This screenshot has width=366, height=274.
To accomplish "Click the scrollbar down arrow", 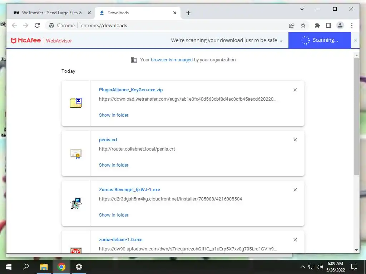I will click(x=356, y=250).
